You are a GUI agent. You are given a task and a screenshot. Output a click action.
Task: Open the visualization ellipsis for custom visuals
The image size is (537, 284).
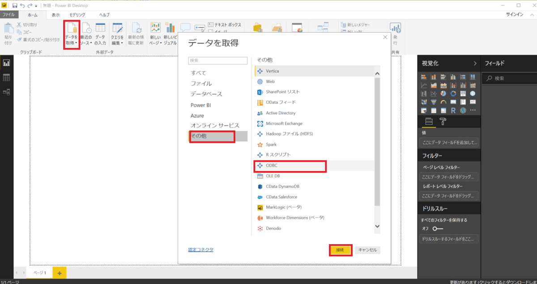click(473, 110)
